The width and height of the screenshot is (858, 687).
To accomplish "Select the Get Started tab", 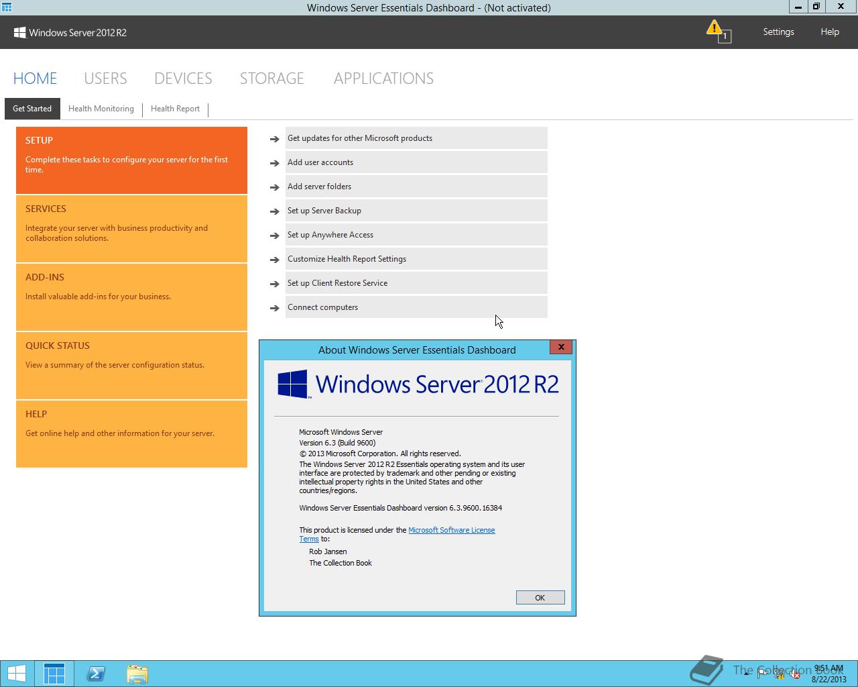I will 32,109.
